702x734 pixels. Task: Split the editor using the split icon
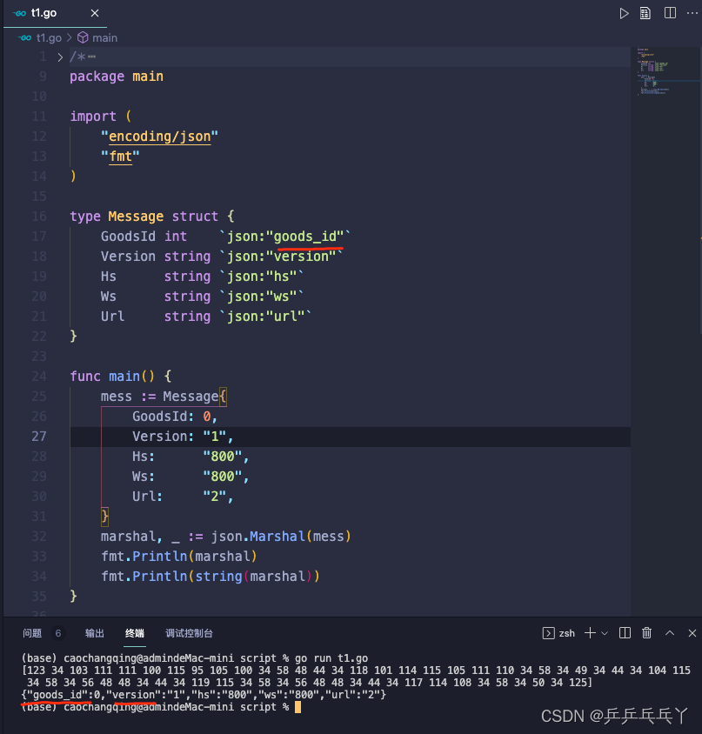pyautogui.click(x=669, y=13)
